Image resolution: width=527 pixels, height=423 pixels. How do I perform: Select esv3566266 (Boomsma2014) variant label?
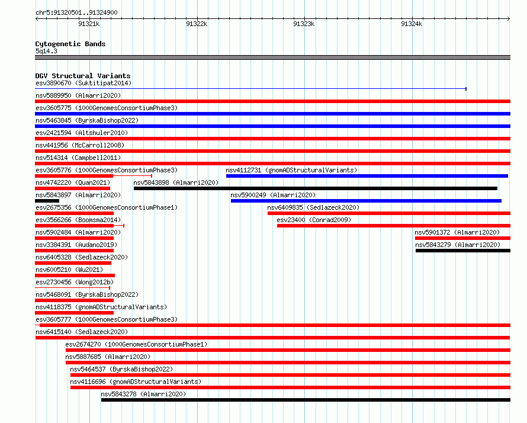[78, 220]
